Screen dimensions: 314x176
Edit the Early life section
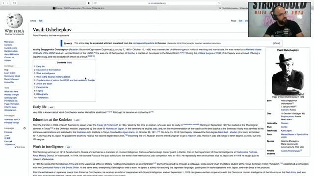[x=51, y=108]
